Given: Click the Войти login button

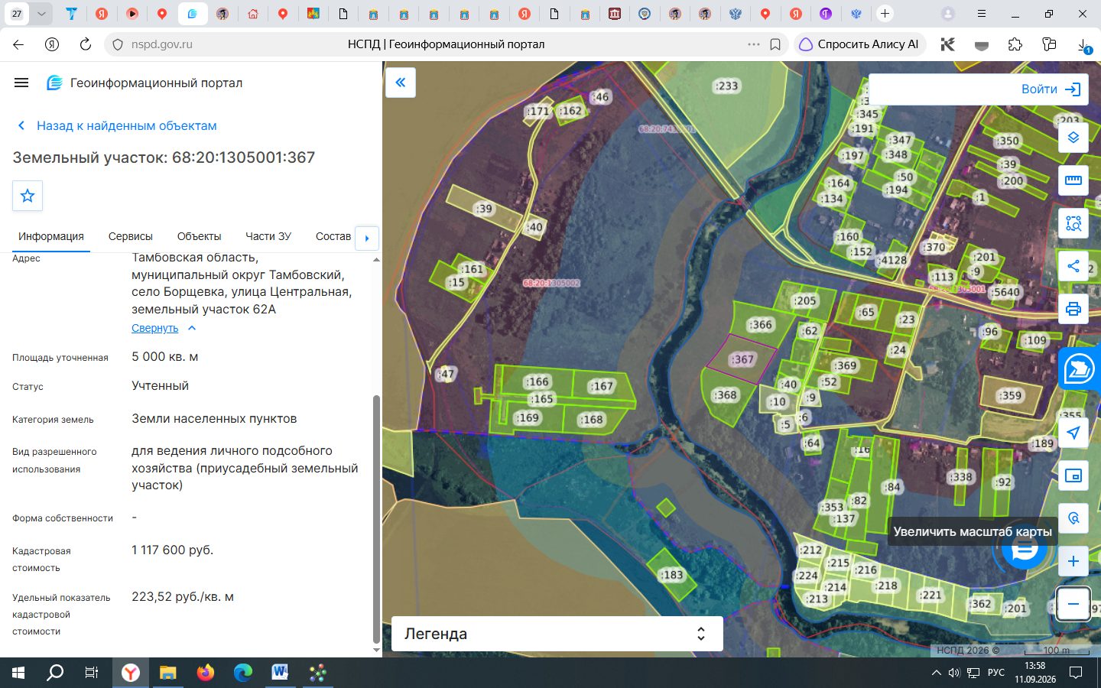Looking at the screenshot, I should [x=1051, y=89].
